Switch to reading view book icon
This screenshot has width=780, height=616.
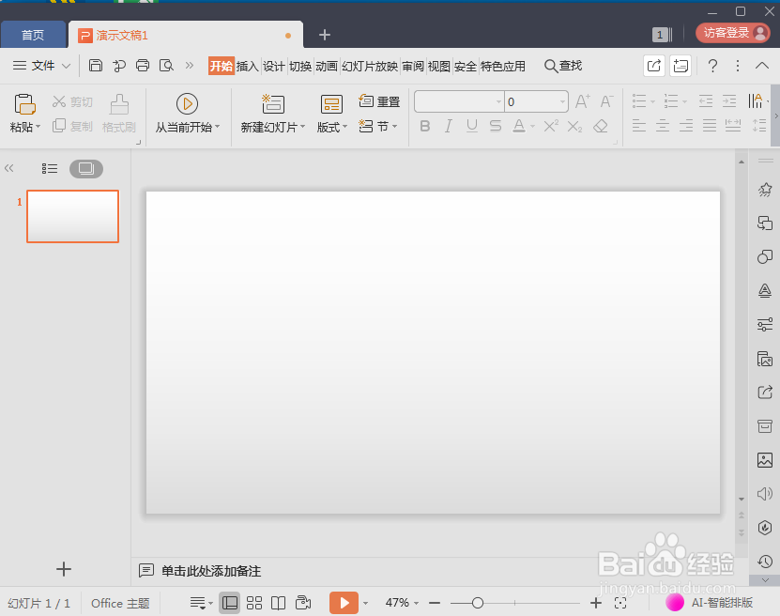click(278, 603)
